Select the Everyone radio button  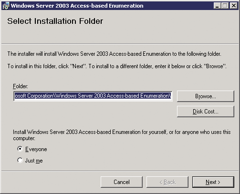(20, 149)
